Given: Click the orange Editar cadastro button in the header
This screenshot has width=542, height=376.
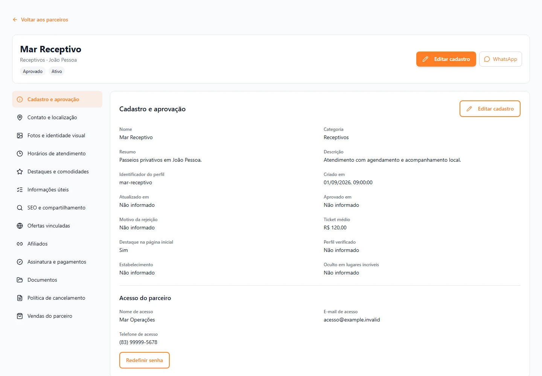Looking at the screenshot, I should pyautogui.click(x=446, y=59).
